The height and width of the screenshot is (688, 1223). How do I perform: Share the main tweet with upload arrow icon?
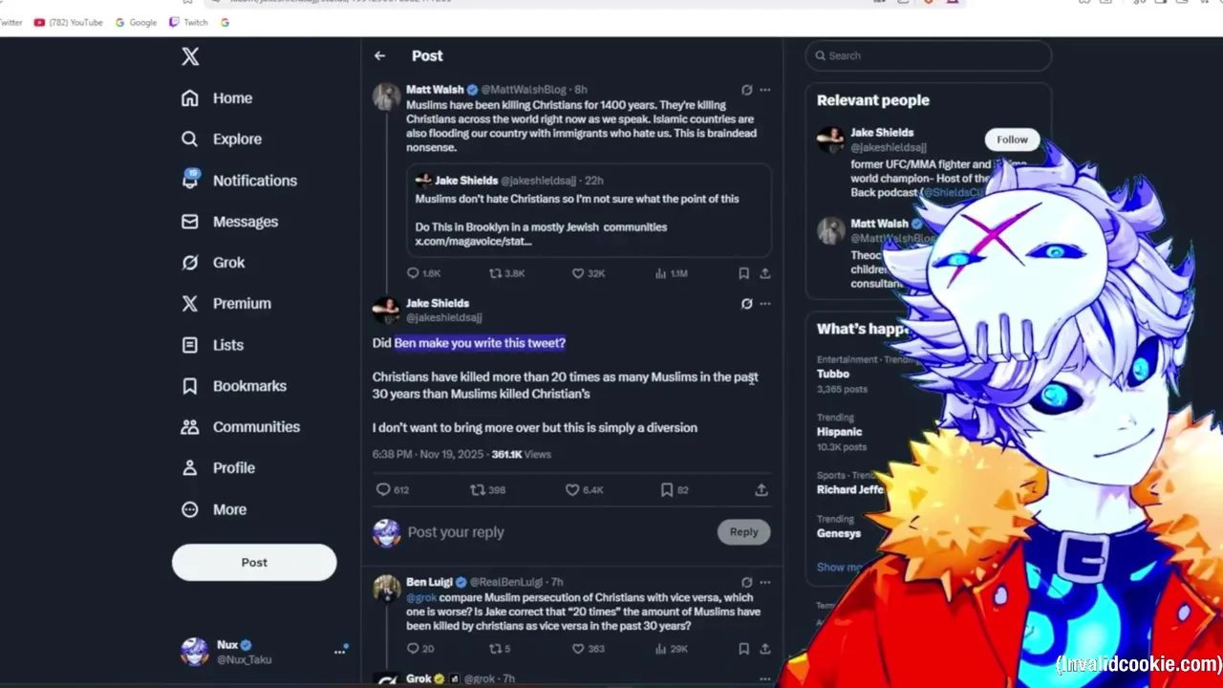pos(762,490)
